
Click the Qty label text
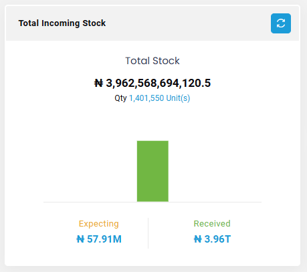click(x=120, y=98)
